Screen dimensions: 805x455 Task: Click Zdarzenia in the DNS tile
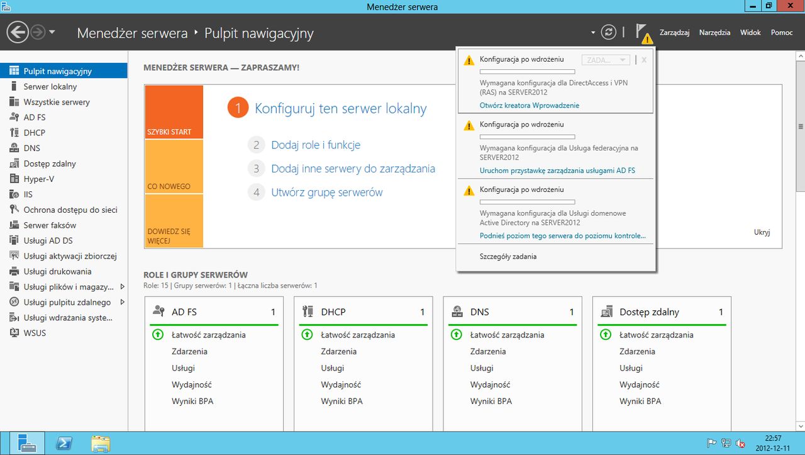488,351
